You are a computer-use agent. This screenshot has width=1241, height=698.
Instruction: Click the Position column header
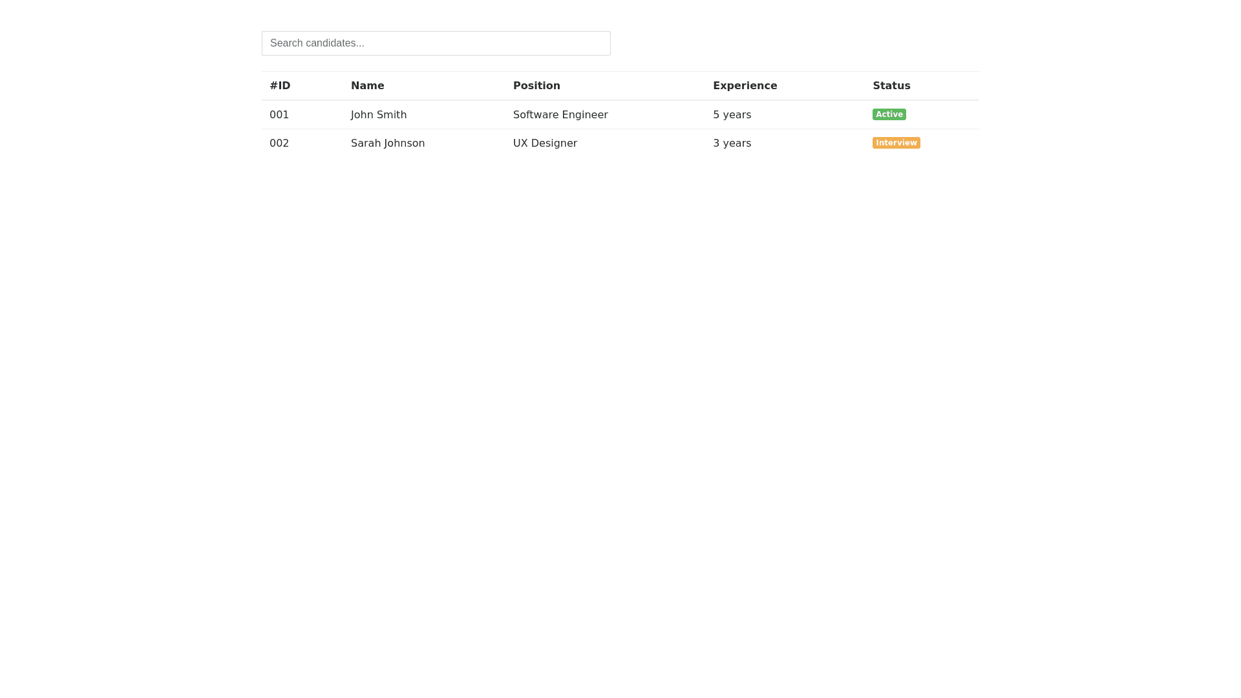(536, 86)
